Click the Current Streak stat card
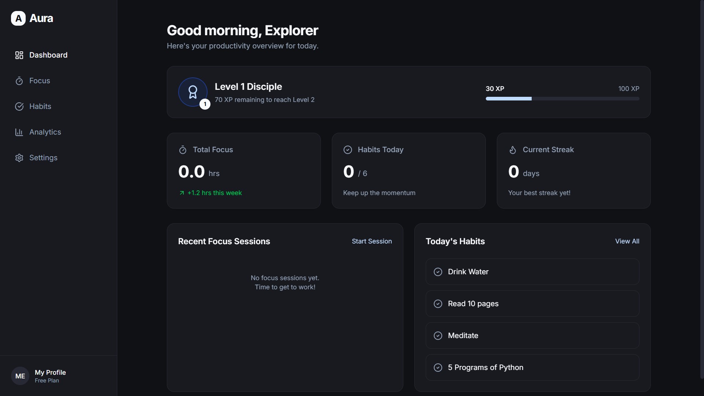 (574, 171)
